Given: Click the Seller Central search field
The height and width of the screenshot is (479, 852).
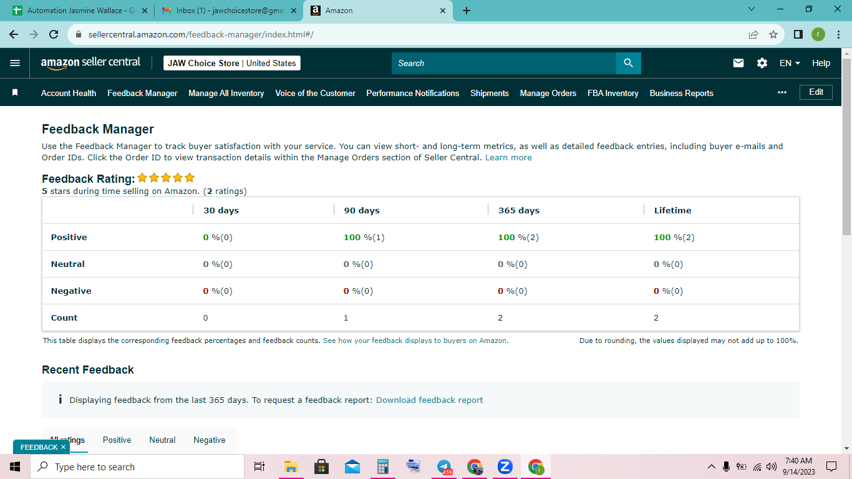Looking at the screenshot, I should tap(504, 63).
